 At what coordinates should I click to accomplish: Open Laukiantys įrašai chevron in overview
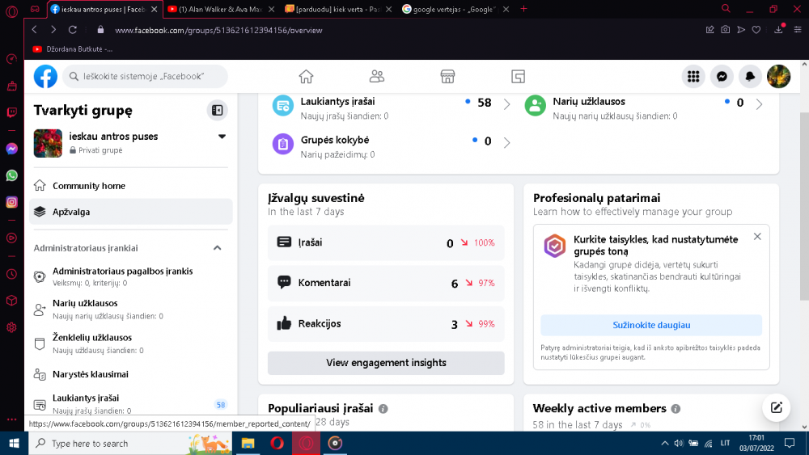tap(506, 104)
